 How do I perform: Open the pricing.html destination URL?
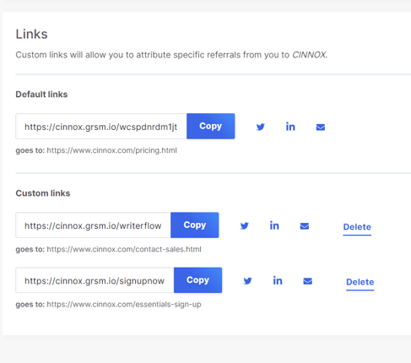pos(111,150)
